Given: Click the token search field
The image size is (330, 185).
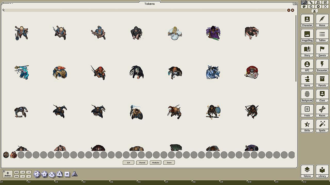Looking at the screenshot, I should (x=146, y=10).
